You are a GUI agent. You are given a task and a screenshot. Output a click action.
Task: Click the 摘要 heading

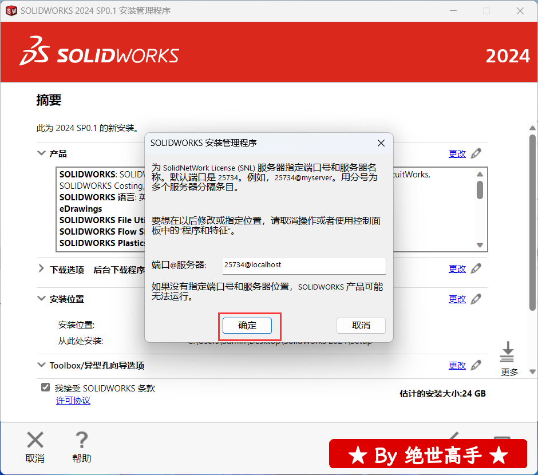pyautogui.click(x=49, y=100)
